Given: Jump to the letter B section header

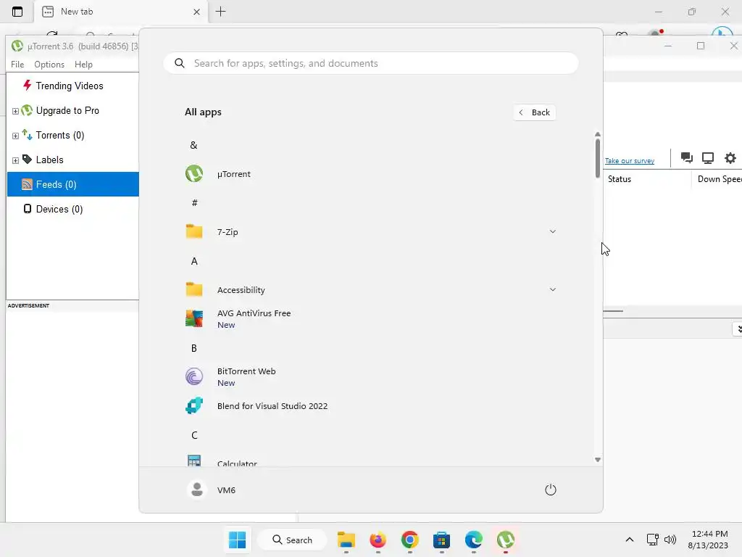Looking at the screenshot, I should coord(194,348).
